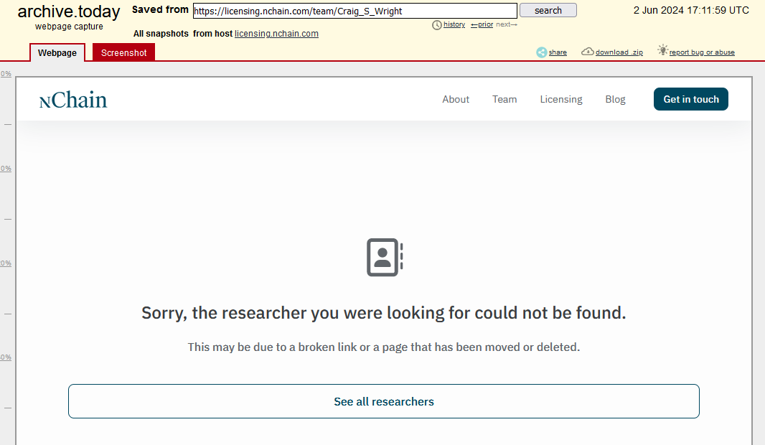Switch to the Webpage tab
The height and width of the screenshot is (445, 765).
(57, 52)
